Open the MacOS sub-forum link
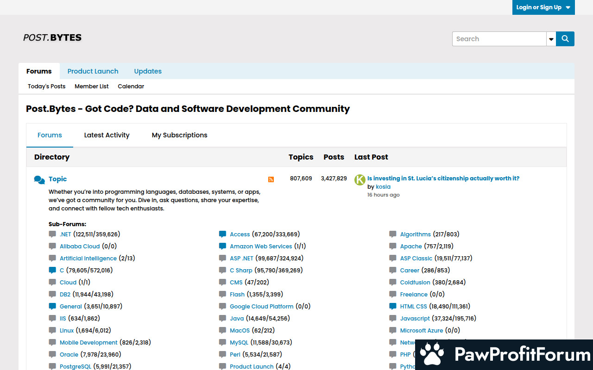The height and width of the screenshot is (370, 593). pos(240,330)
